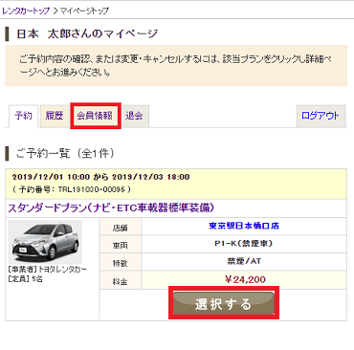The width and height of the screenshot is (354, 350).
Task: Click the P1-K(禁煙車) vehicle cell
Action: click(x=244, y=244)
